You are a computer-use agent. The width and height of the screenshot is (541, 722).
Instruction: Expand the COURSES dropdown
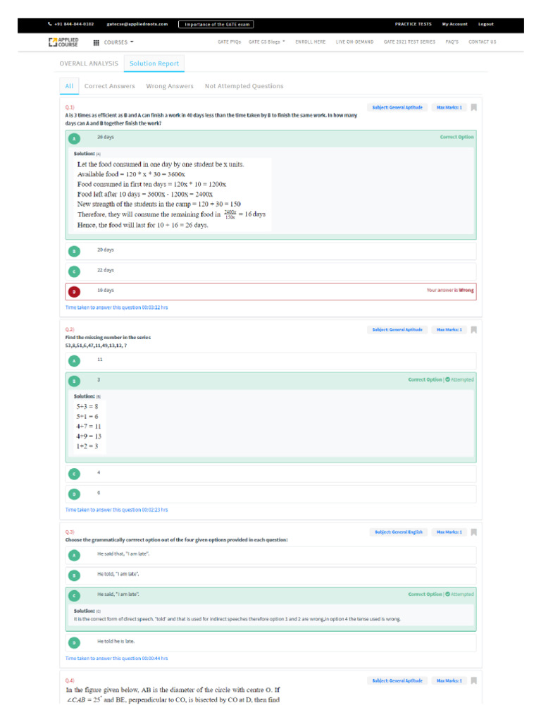click(118, 42)
